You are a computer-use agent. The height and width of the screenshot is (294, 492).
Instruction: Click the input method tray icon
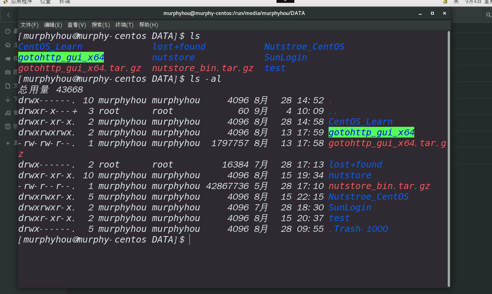coord(445,2)
